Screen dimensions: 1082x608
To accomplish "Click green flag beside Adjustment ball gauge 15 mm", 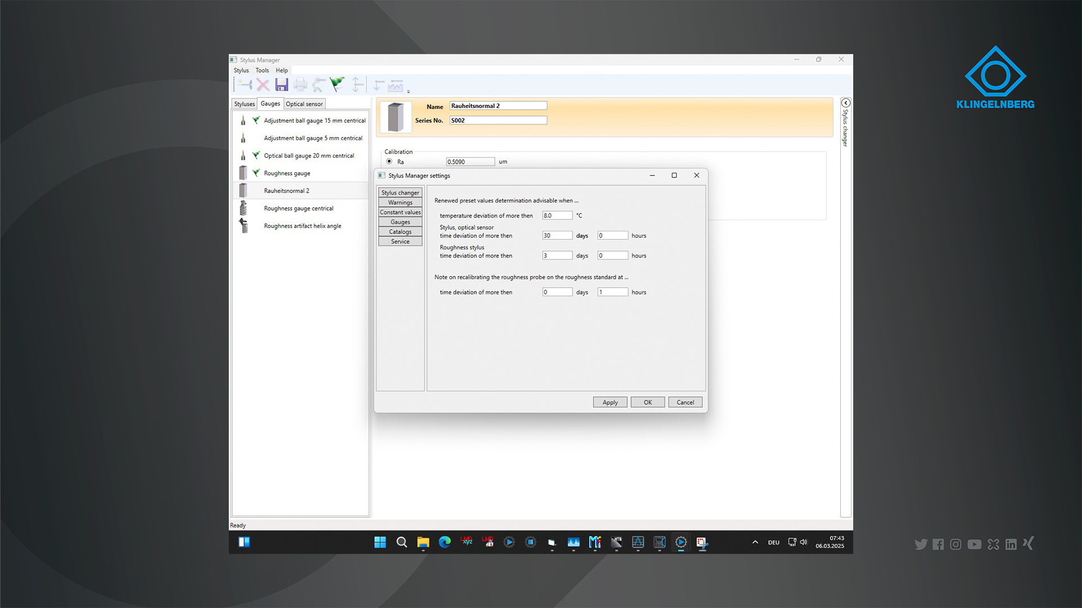I will click(256, 120).
